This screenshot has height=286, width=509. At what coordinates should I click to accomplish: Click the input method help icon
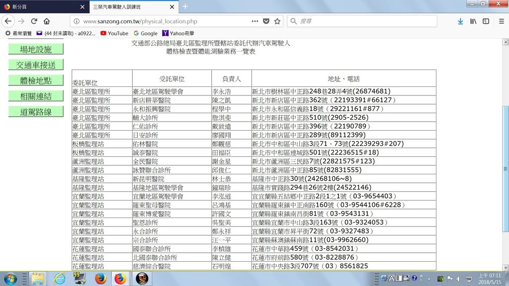click(415, 278)
